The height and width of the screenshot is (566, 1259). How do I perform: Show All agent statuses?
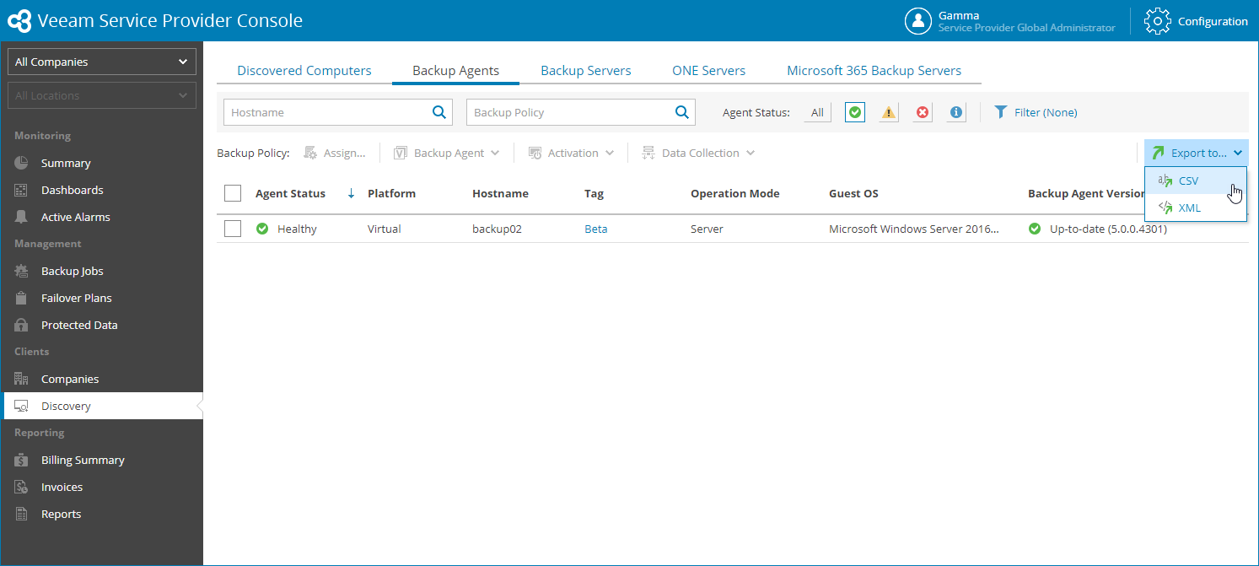click(817, 112)
